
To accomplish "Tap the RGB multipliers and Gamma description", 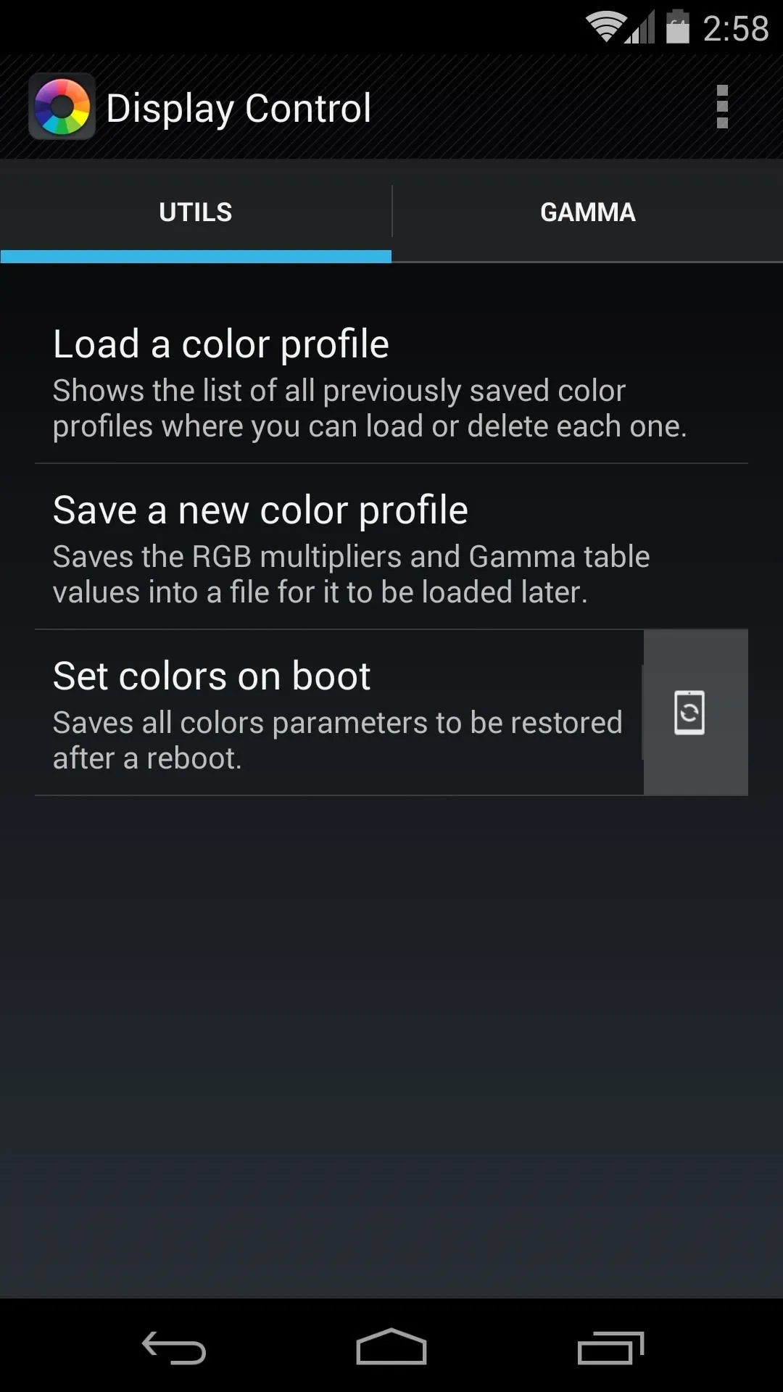I will [x=351, y=574].
